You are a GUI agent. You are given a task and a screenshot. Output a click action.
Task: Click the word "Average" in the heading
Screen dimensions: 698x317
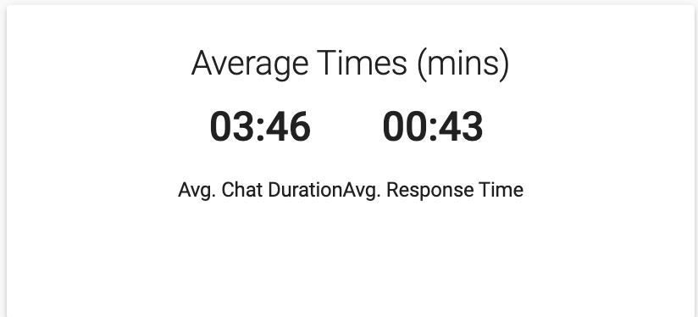pos(250,65)
